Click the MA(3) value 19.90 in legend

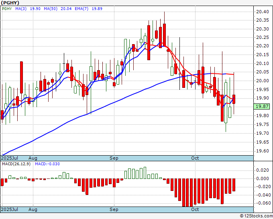pos(35,9)
